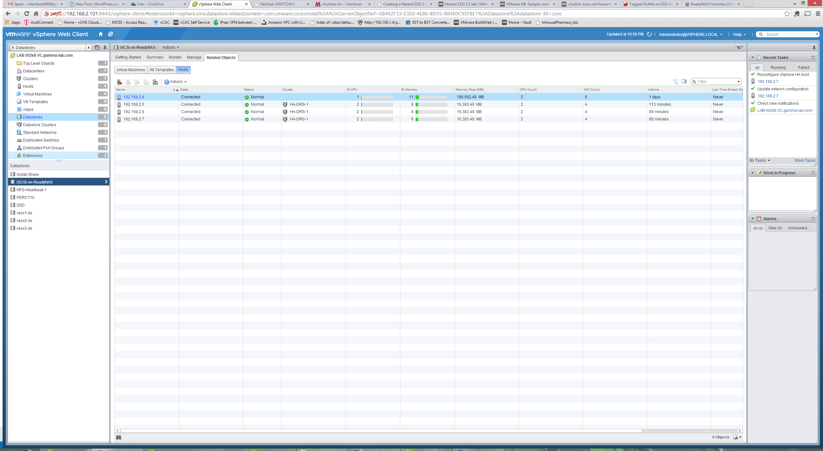Switch to the Monitor tab

click(x=175, y=57)
